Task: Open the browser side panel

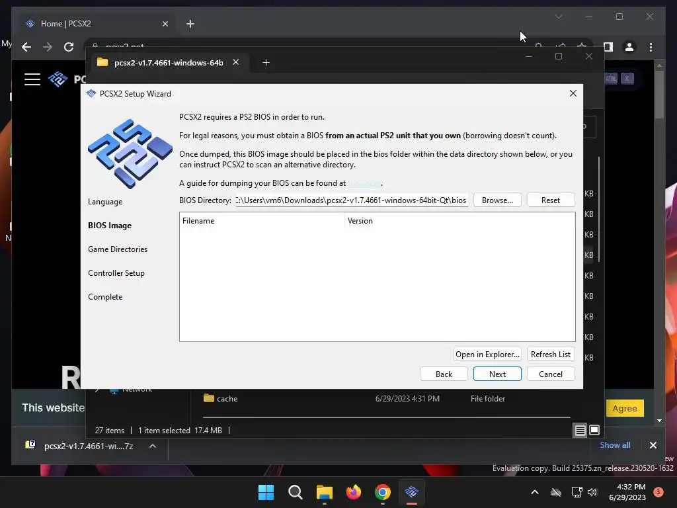Action: click(608, 47)
